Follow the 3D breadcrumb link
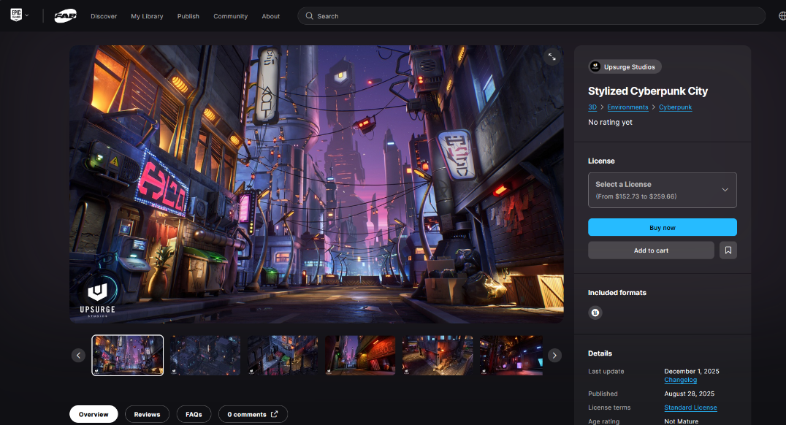The height and width of the screenshot is (425, 786). [x=592, y=107]
